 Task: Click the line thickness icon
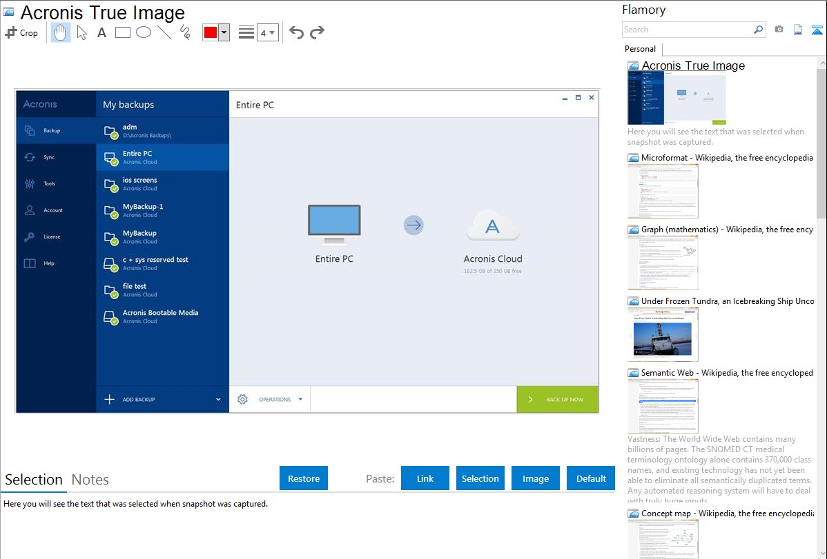[246, 32]
